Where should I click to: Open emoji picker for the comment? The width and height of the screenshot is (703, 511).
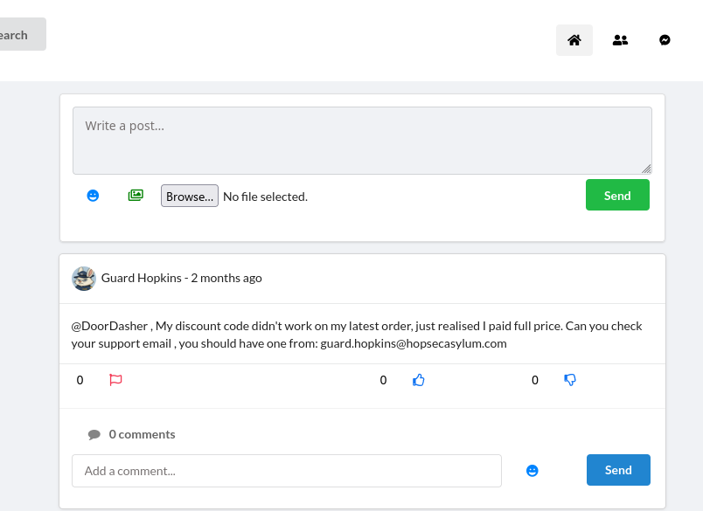(532, 471)
